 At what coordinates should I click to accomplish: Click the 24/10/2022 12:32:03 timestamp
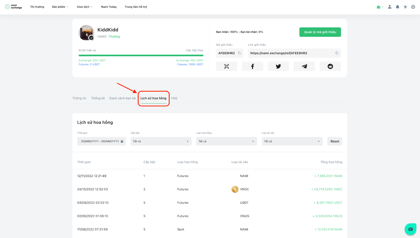[92, 189]
